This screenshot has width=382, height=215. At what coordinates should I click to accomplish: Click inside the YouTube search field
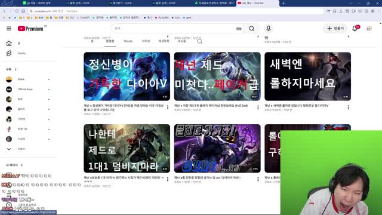pos(174,29)
